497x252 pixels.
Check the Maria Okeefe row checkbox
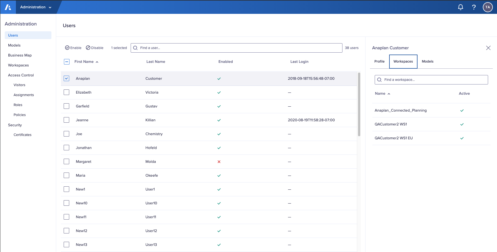[66, 175]
